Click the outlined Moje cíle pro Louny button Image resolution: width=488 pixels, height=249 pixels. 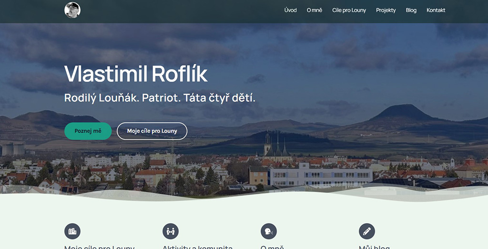(x=152, y=131)
